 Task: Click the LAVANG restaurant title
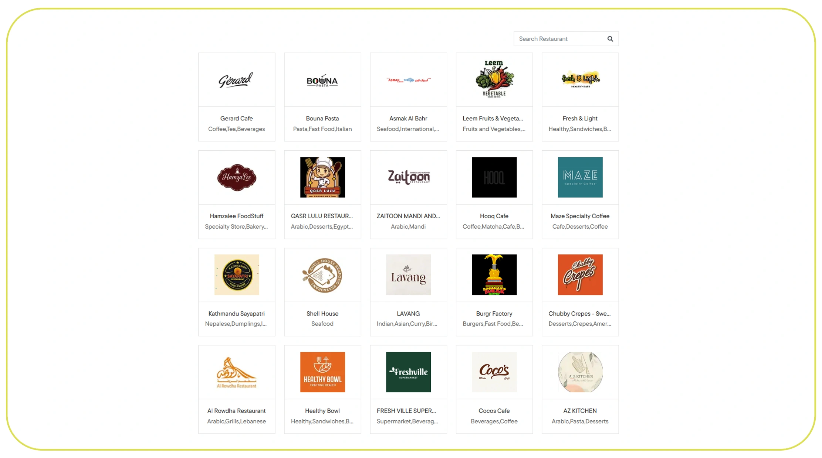click(408, 314)
